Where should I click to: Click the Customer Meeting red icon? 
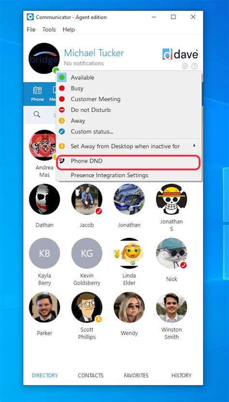pos(62,99)
